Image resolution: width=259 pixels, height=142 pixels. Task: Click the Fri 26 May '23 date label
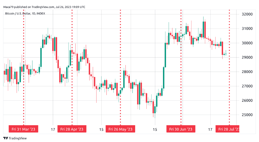(x=120, y=129)
